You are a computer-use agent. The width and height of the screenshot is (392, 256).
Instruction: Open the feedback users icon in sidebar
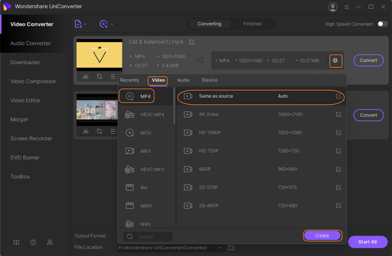[x=50, y=242]
